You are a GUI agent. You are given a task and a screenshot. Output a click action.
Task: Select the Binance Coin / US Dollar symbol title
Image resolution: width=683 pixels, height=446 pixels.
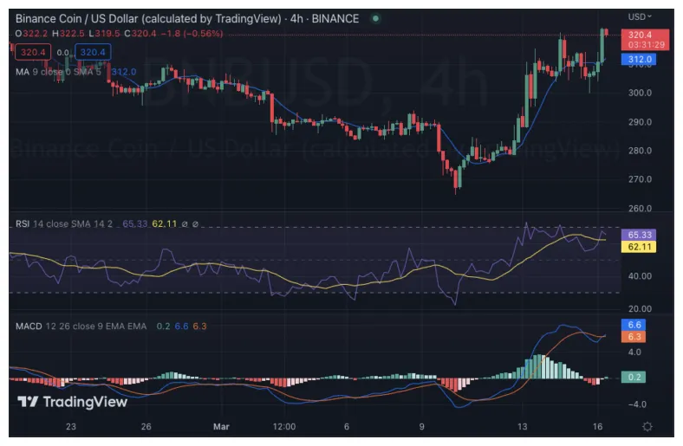point(148,19)
